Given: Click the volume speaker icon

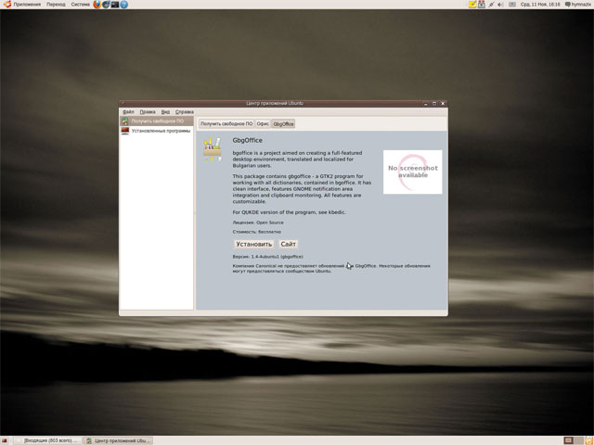Looking at the screenshot, I should click(x=501, y=5).
